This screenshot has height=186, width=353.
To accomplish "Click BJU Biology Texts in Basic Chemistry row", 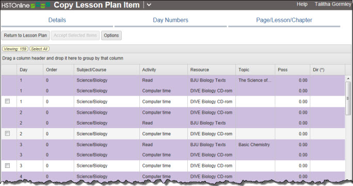I will click(208, 145).
